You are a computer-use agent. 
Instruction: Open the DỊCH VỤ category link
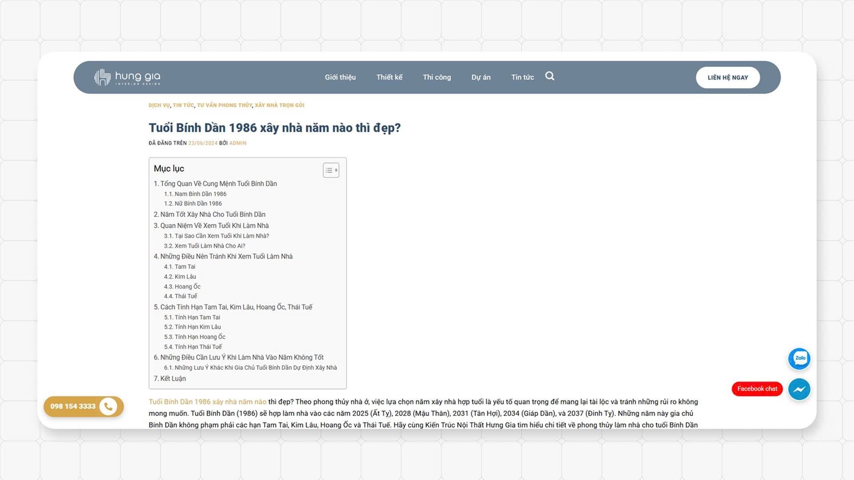tap(159, 105)
